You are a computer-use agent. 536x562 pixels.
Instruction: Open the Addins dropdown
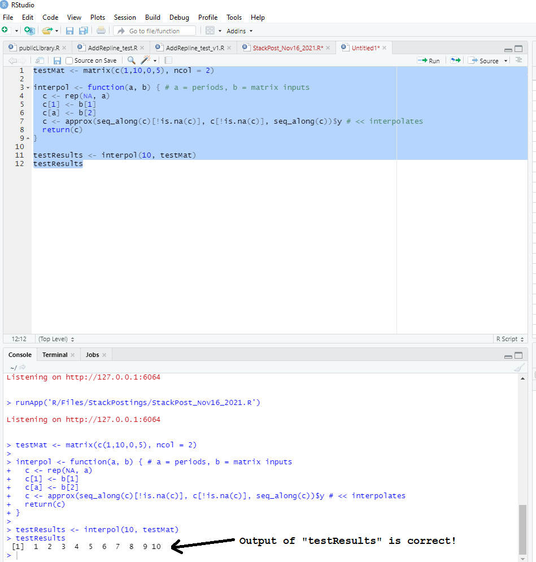pyautogui.click(x=239, y=31)
